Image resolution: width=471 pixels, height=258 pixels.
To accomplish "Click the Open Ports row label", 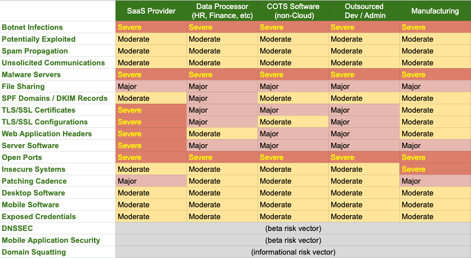I will 22,157.
